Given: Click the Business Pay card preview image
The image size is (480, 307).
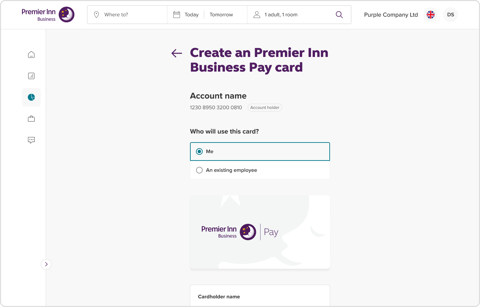Looking at the screenshot, I should click(260, 232).
